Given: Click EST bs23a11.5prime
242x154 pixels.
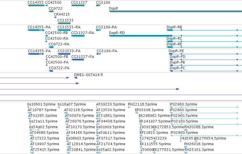Looking at the screenshot, I should (x=43, y=121).
